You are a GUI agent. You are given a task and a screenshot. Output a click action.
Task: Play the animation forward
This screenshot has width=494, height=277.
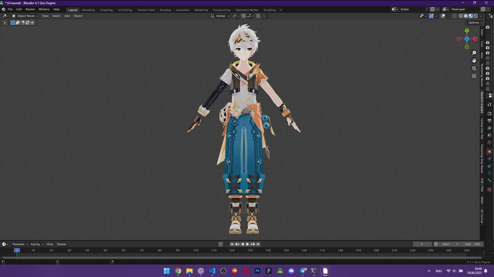pos(247,244)
